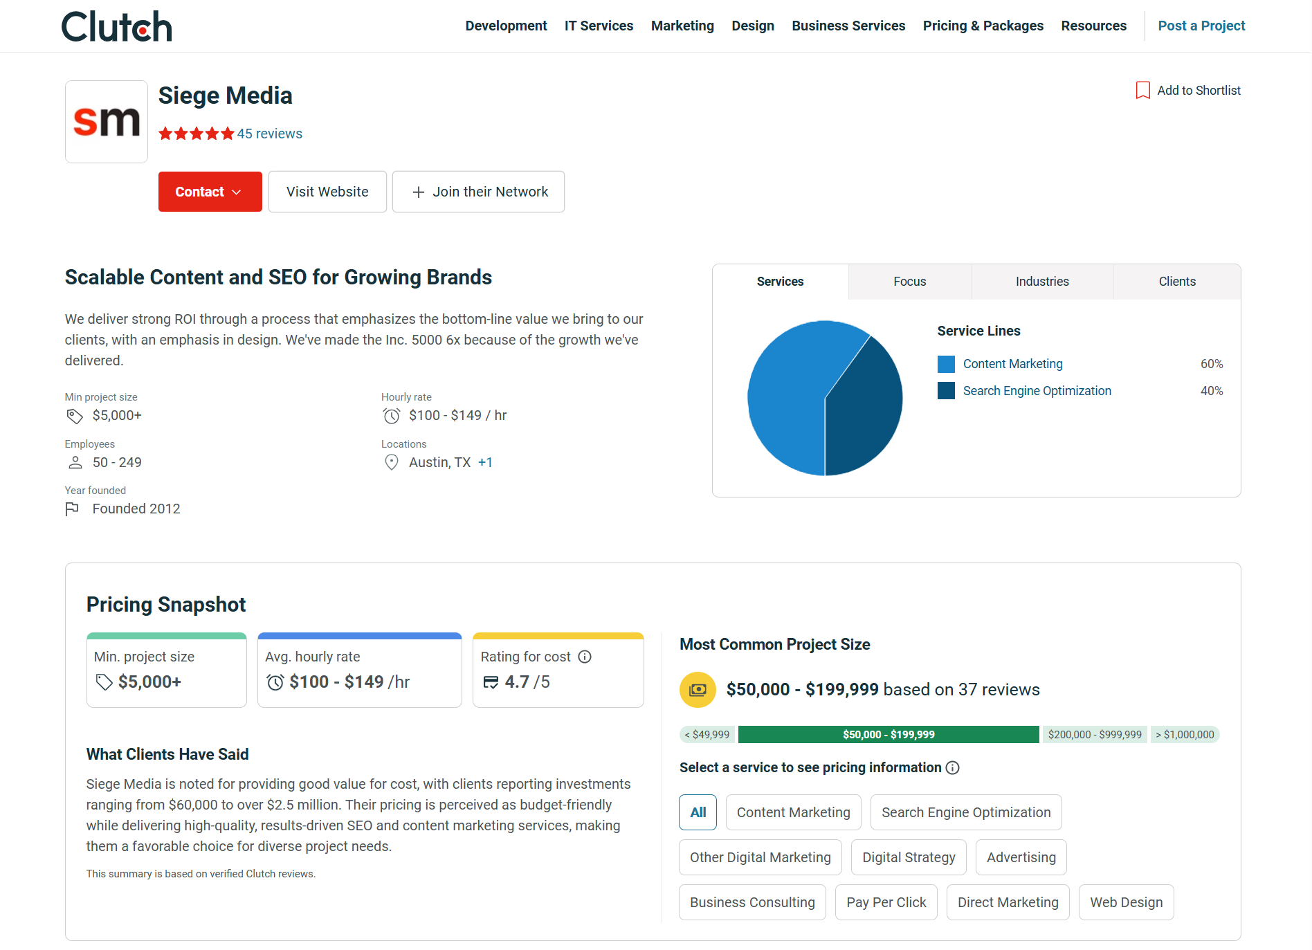Click the $50,000 - $199,999 green bar segment
The height and width of the screenshot is (950, 1312).
point(889,735)
